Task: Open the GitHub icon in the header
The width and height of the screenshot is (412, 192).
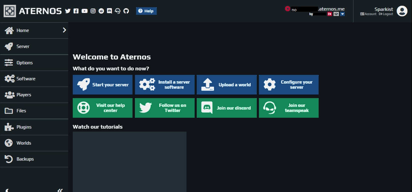Action: 126,11
